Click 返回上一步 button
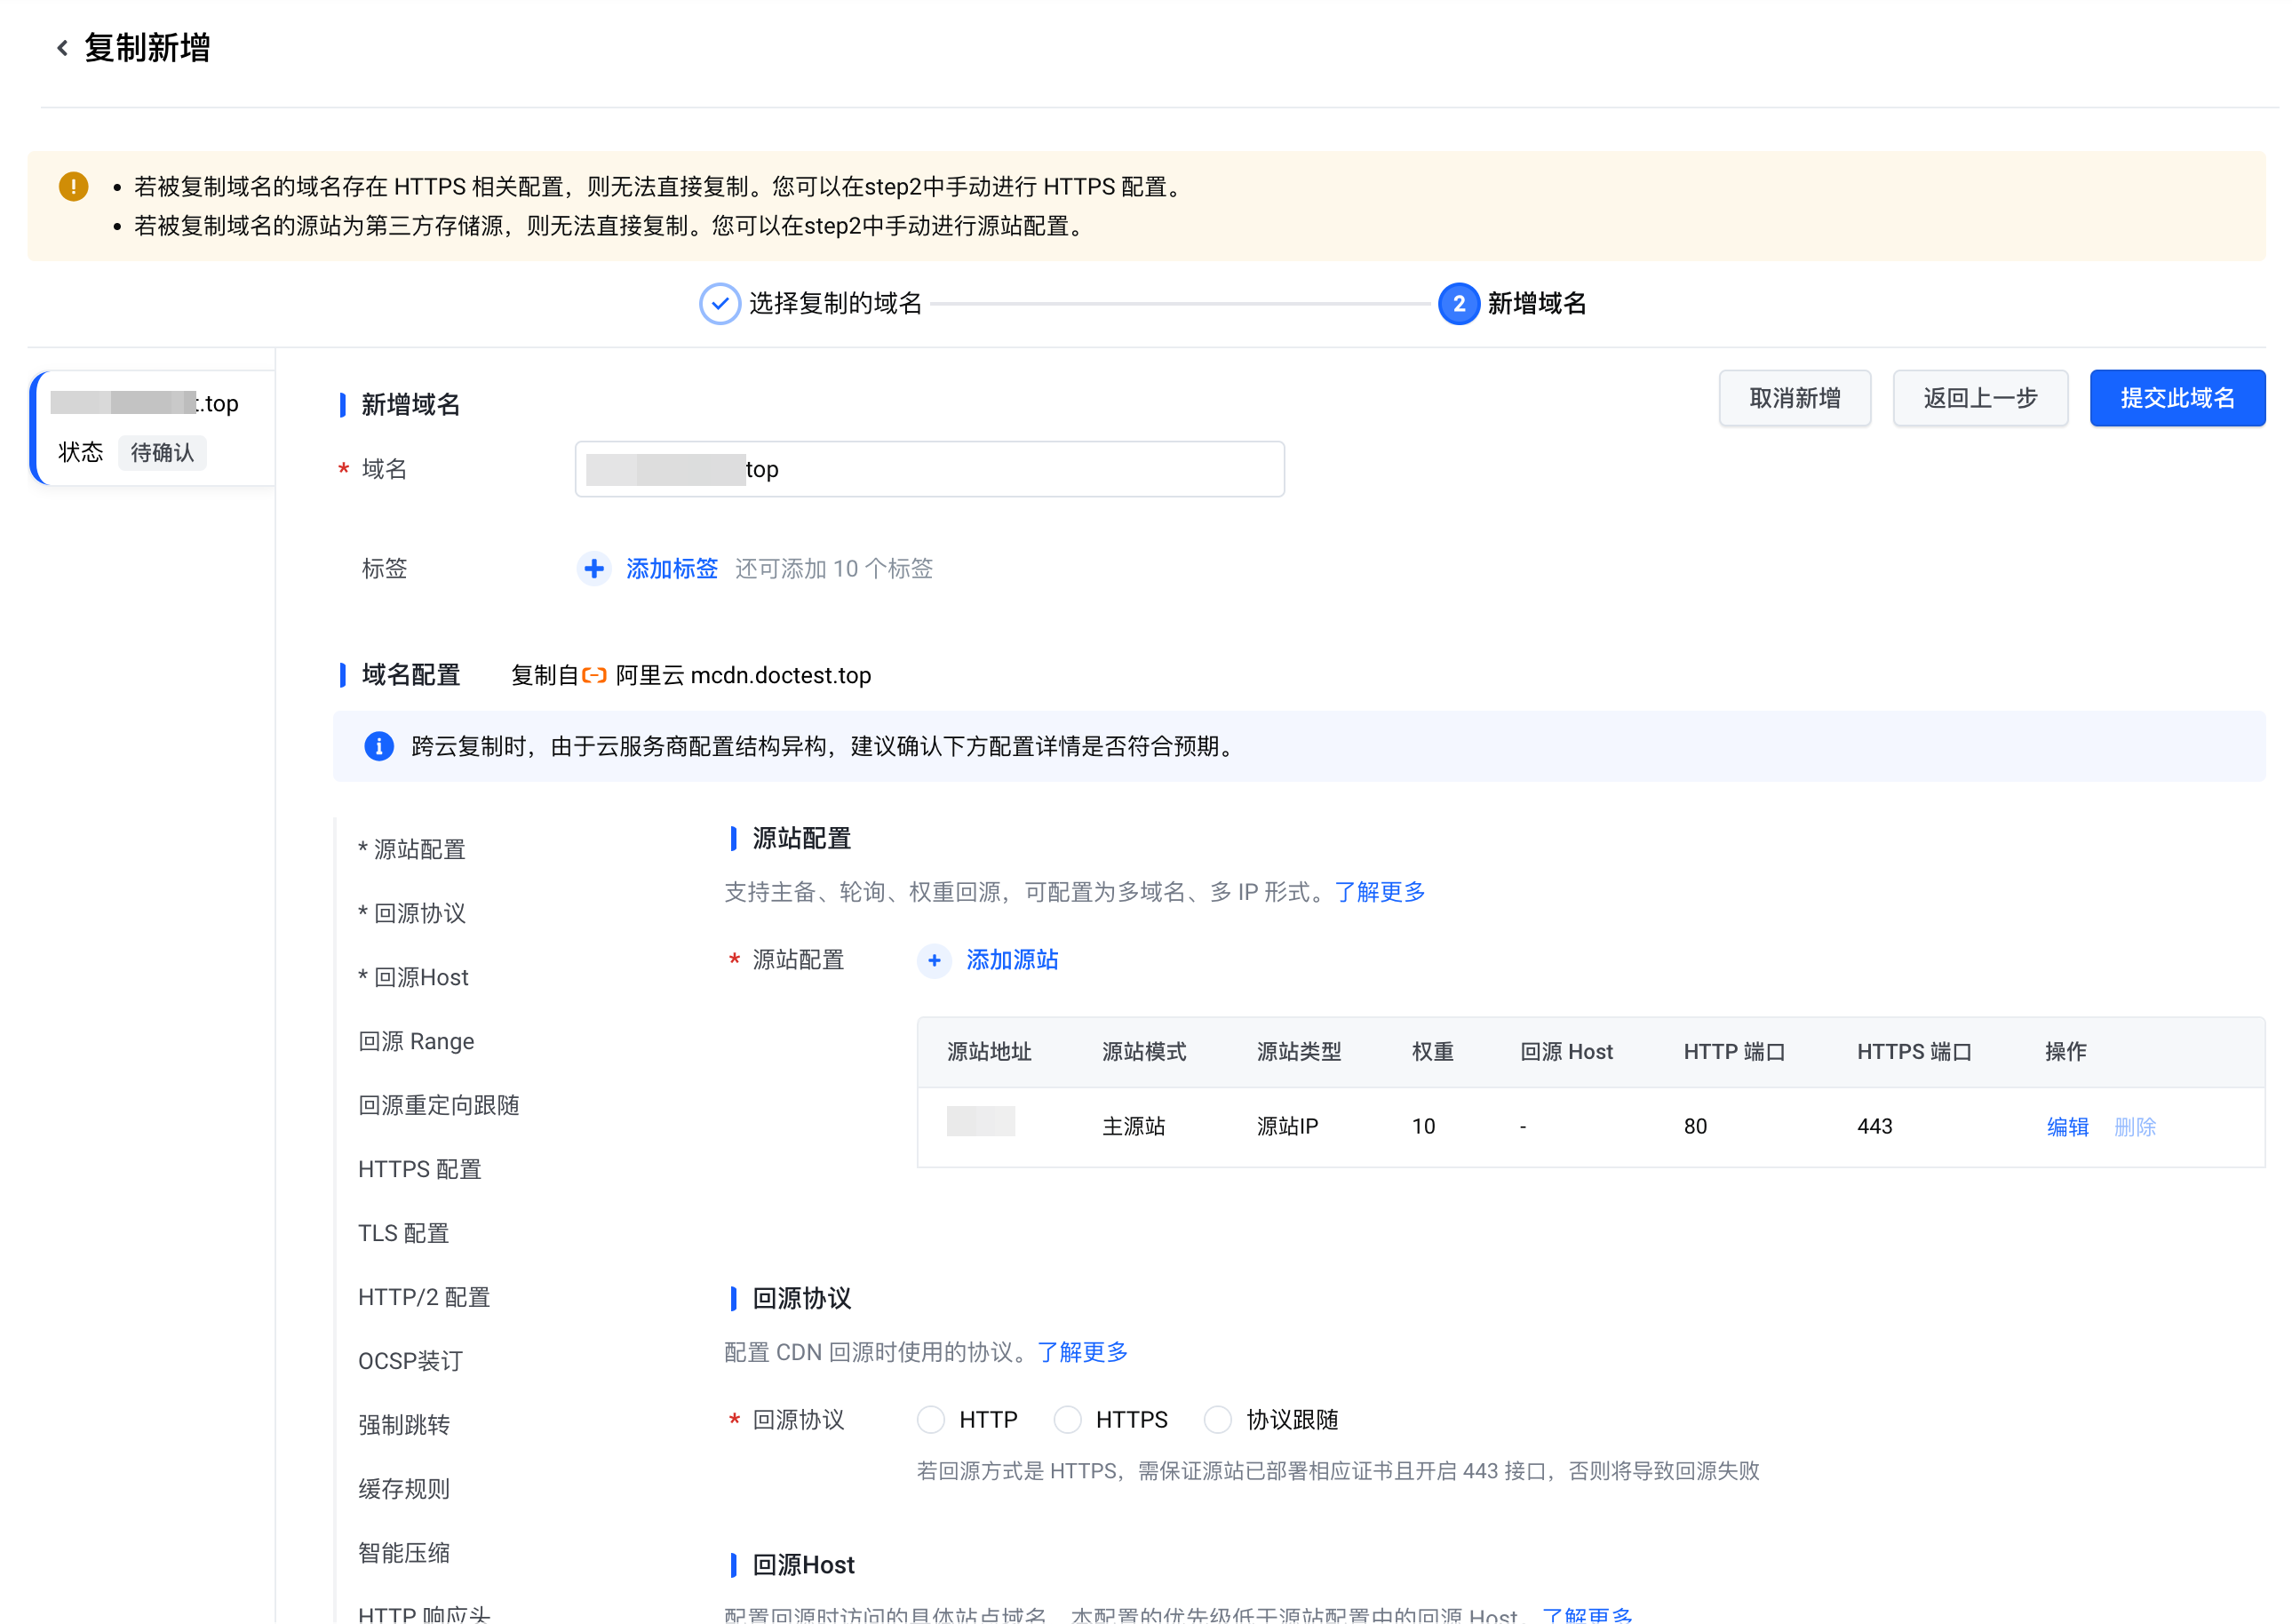Screen dimensions: 2292x1624 coord(1980,399)
